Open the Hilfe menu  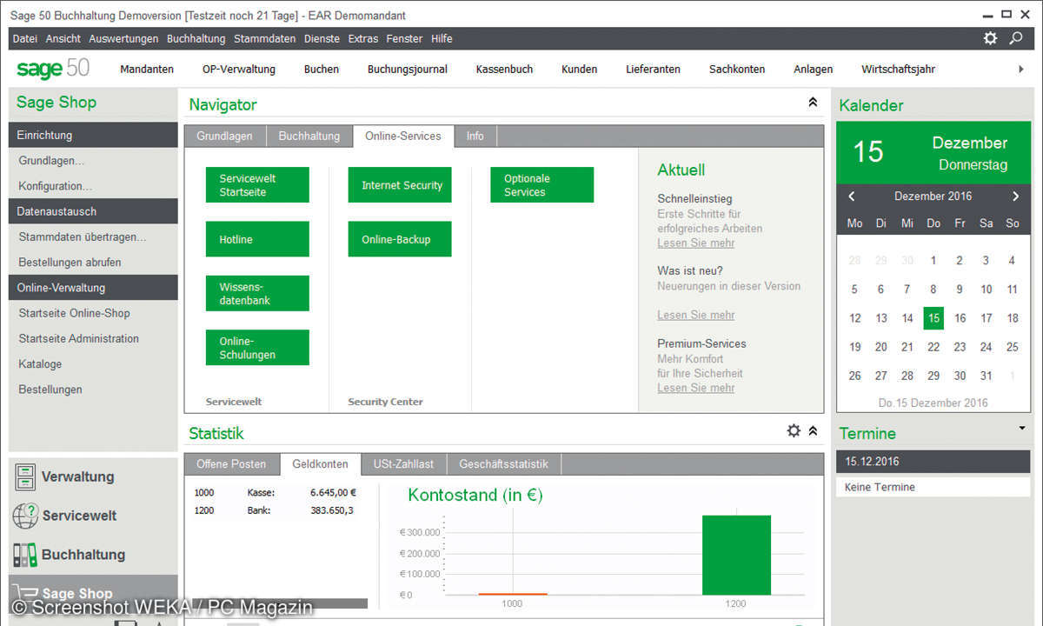[442, 38]
